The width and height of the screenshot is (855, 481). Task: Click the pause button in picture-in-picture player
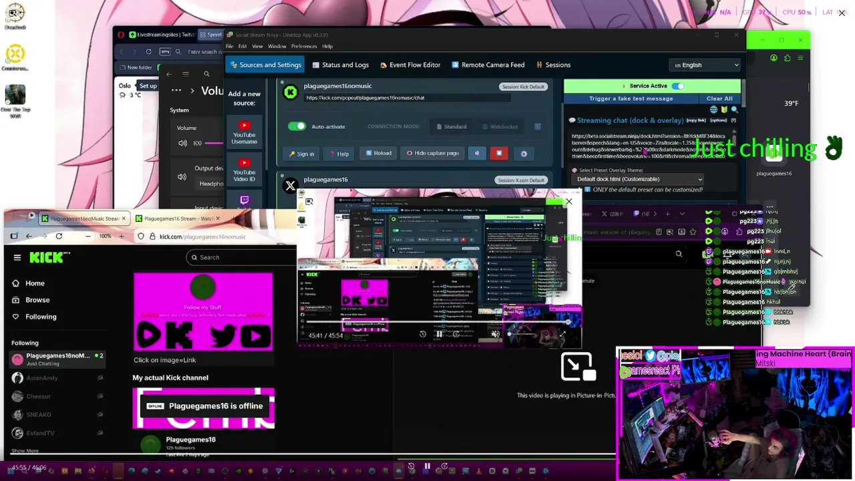click(x=439, y=334)
